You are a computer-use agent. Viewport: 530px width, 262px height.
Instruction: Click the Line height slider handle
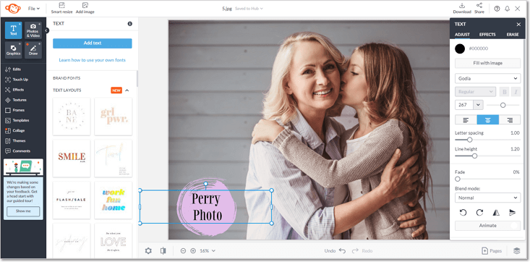474,156
